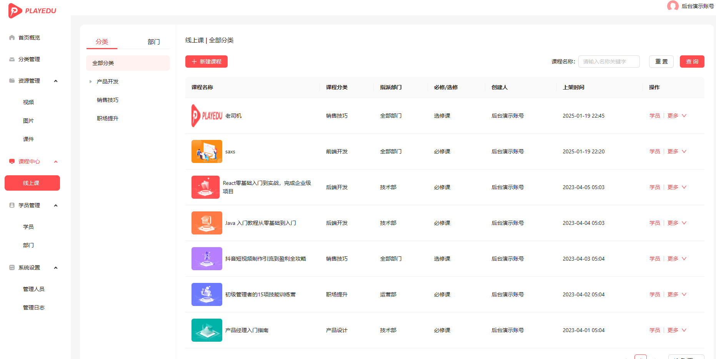Click the 资源管理 folder icon
Image resolution: width=716 pixels, height=359 pixels.
[12, 81]
